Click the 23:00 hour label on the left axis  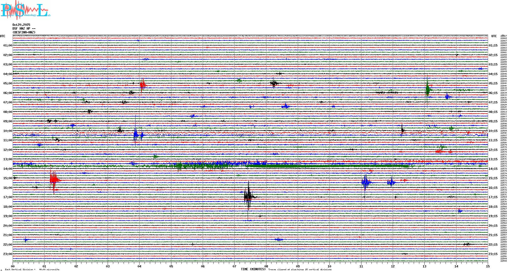[x=8, y=254]
